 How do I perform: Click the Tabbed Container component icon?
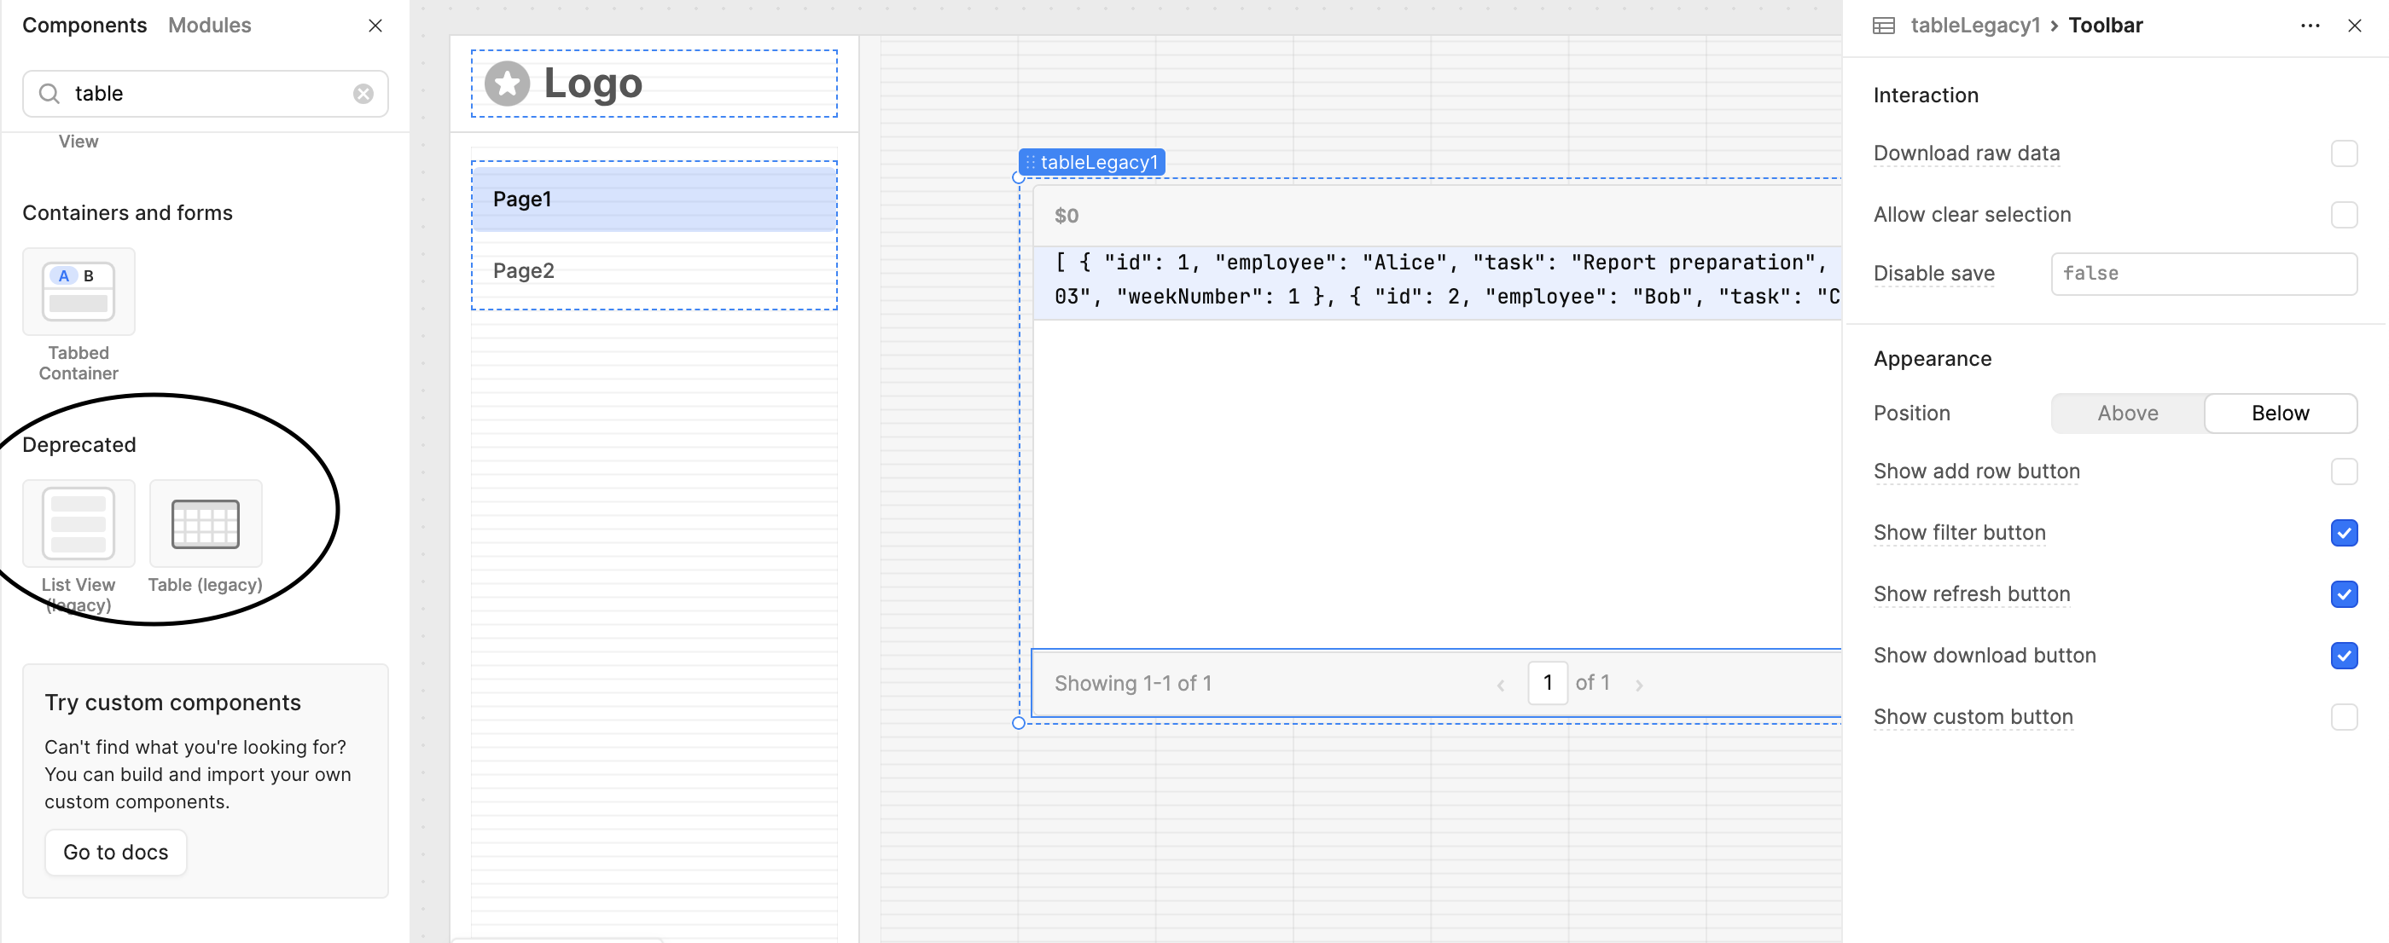click(x=78, y=292)
